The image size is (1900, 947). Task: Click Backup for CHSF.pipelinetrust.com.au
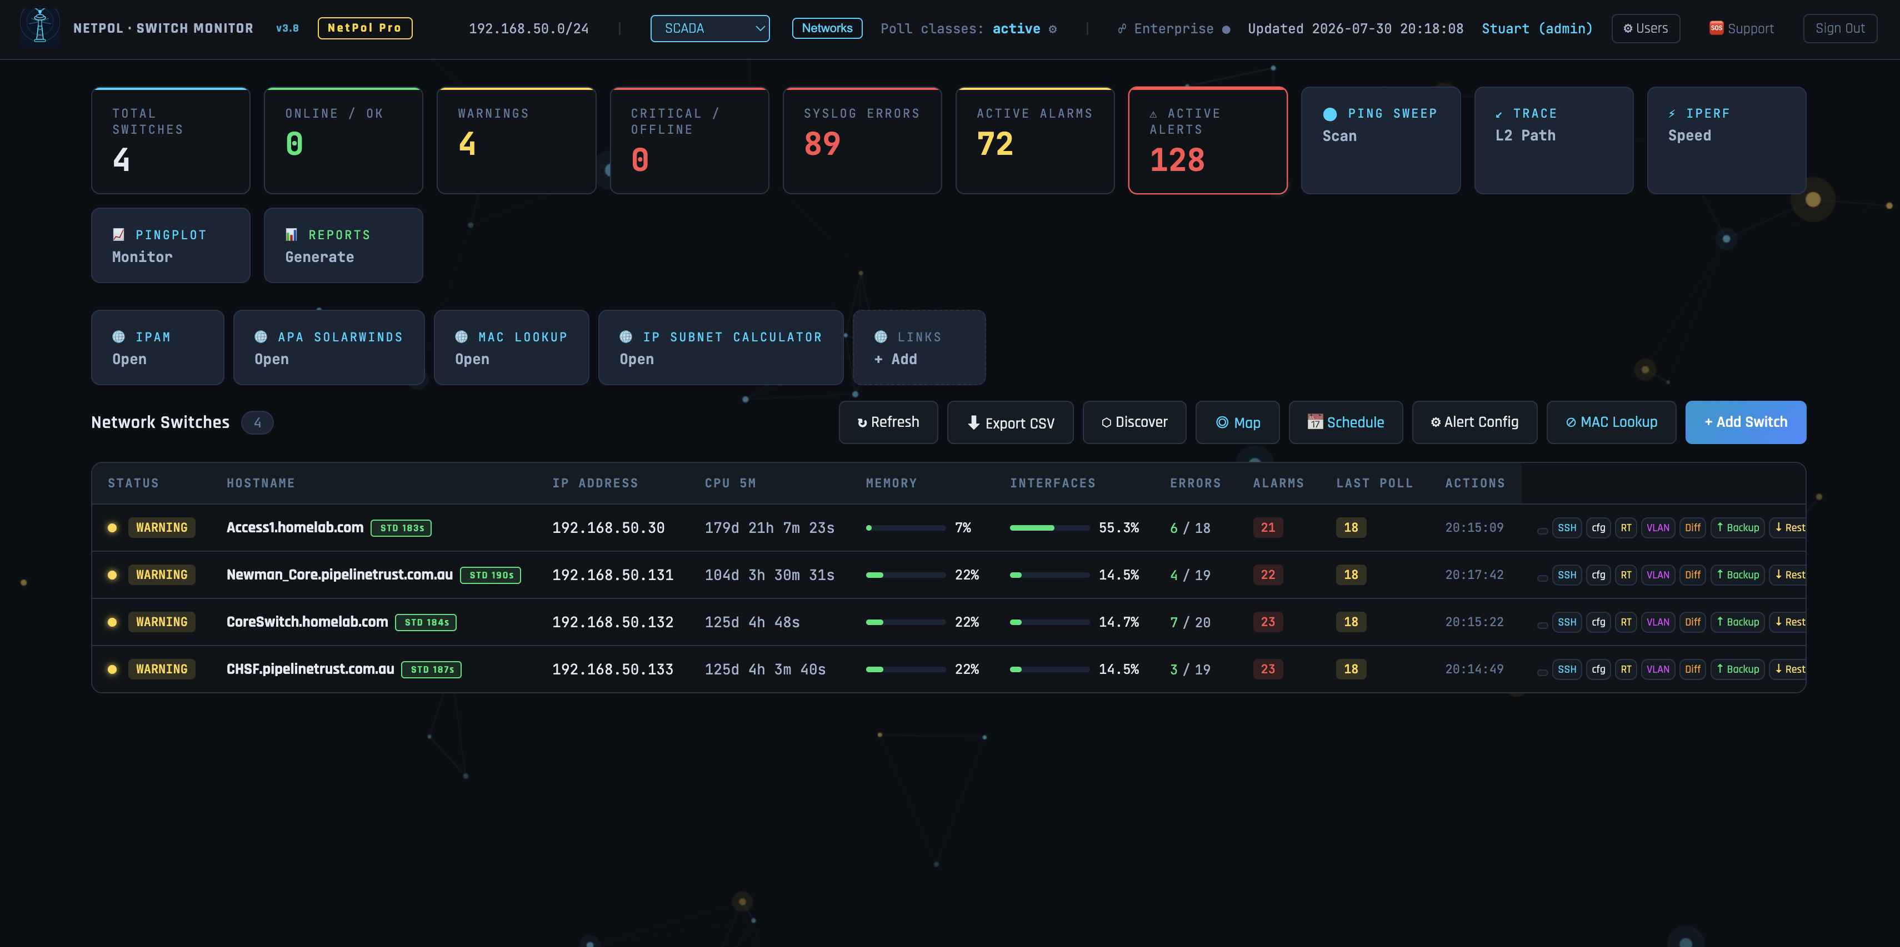1737,669
